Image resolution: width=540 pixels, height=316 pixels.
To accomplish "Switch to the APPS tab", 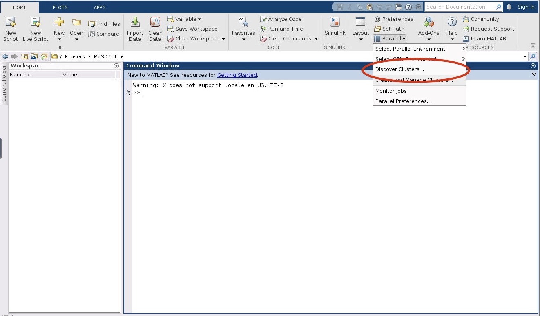I will point(100,7).
